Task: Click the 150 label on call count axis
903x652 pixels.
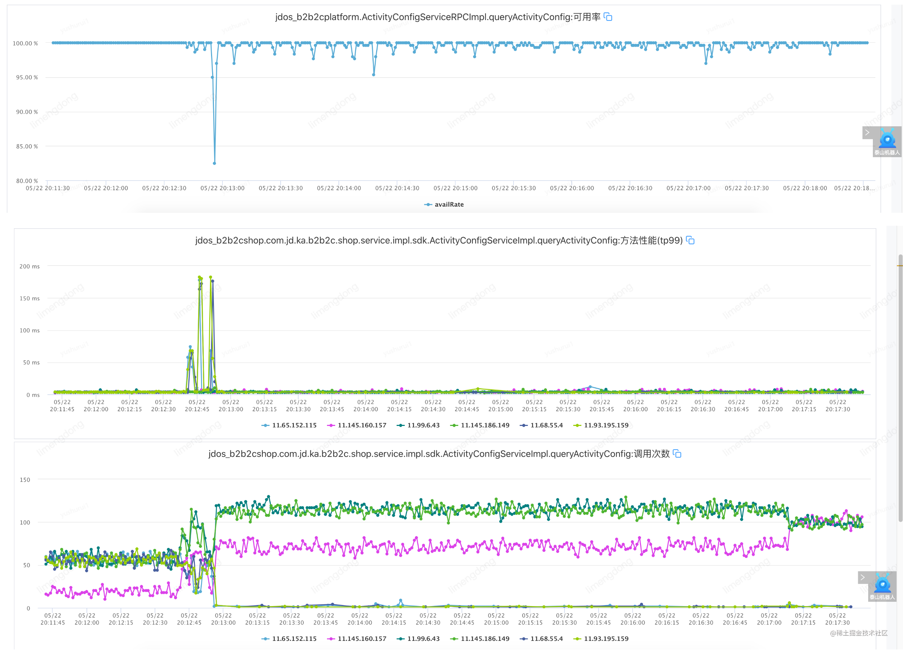Action: click(x=25, y=480)
